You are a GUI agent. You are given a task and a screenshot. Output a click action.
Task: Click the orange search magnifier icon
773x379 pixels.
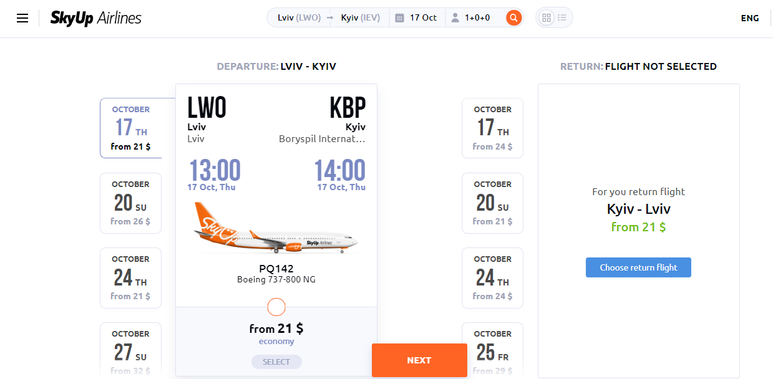pos(513,17)
